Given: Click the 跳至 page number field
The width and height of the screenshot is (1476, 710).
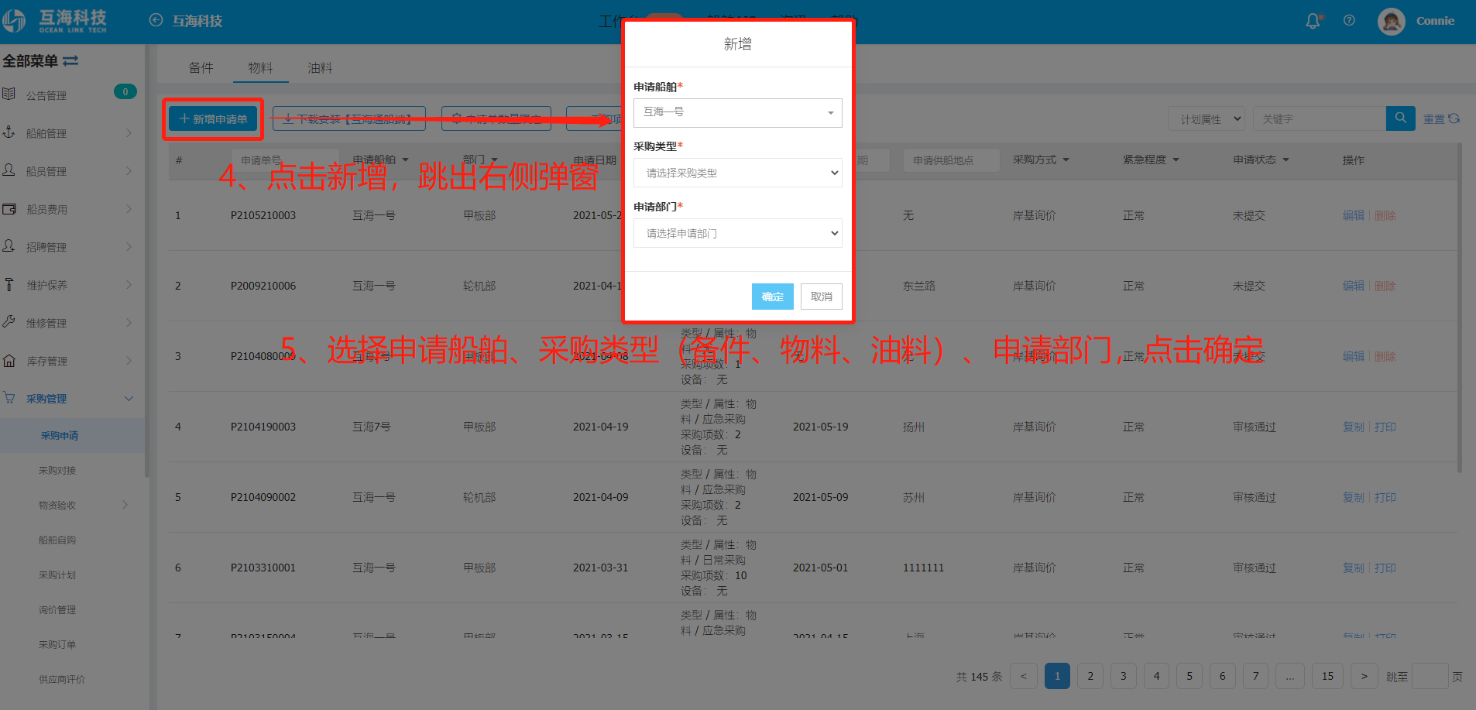Looking at the screenshot, I should click(x=1430, y=676).
